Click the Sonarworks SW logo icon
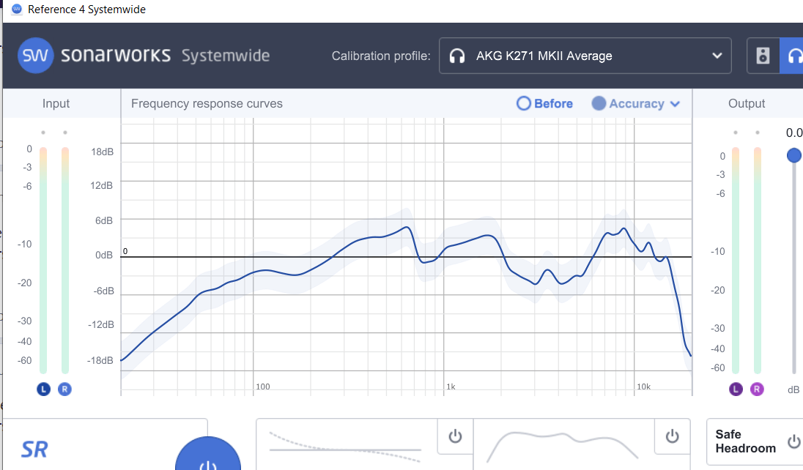This screenshot has height=470, width=803. coord(35,56)
